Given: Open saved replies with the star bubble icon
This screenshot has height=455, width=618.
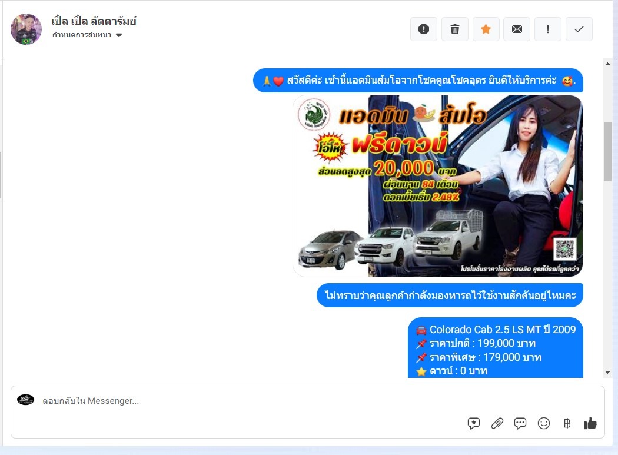Looking at the screenshot, I should (x=474, y=423).
